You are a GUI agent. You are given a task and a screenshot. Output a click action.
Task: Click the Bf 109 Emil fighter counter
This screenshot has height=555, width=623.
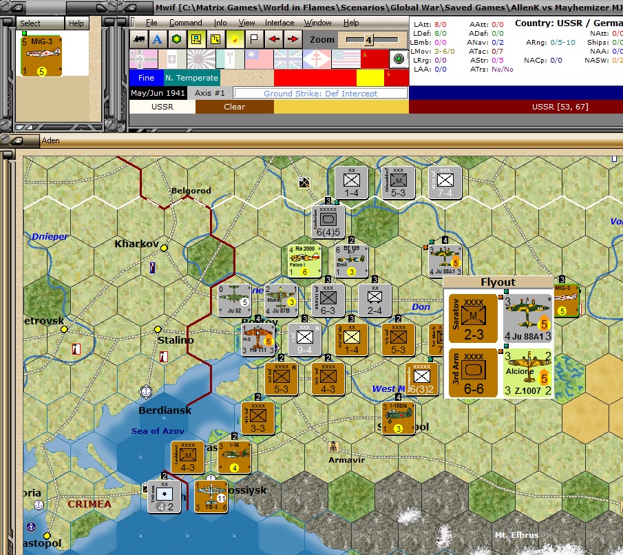(351, 261)
